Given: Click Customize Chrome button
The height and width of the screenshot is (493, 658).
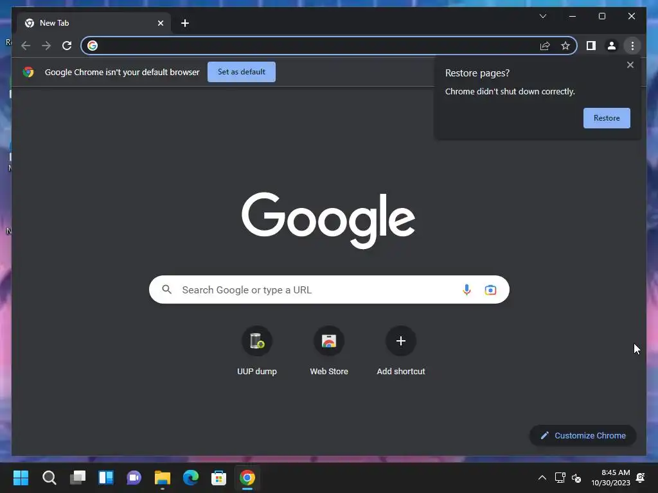Looking at the screenshot, I should point(583,436).
